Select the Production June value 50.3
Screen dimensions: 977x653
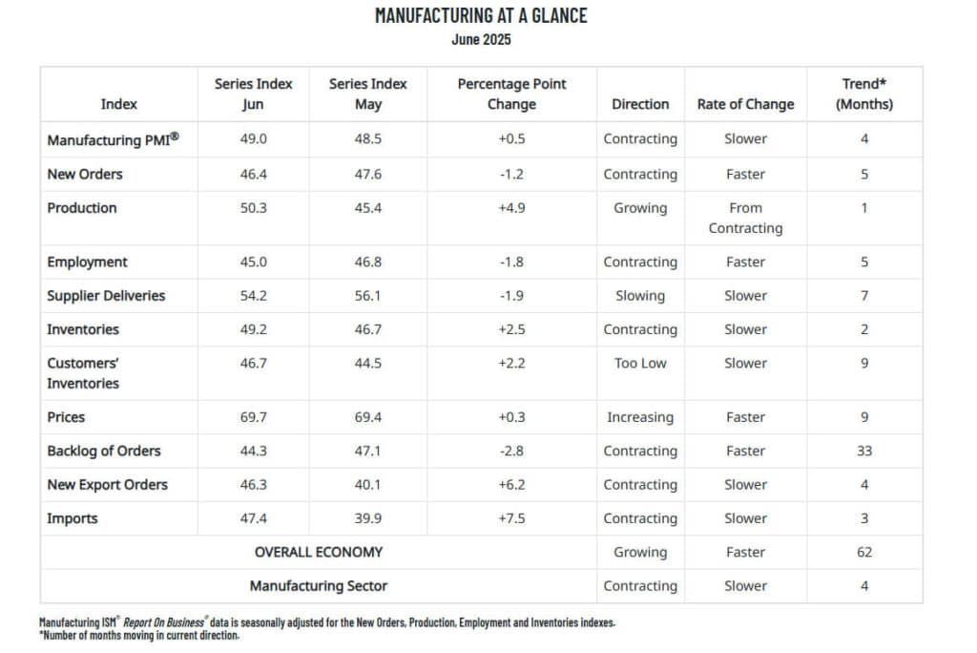point(253,208)
